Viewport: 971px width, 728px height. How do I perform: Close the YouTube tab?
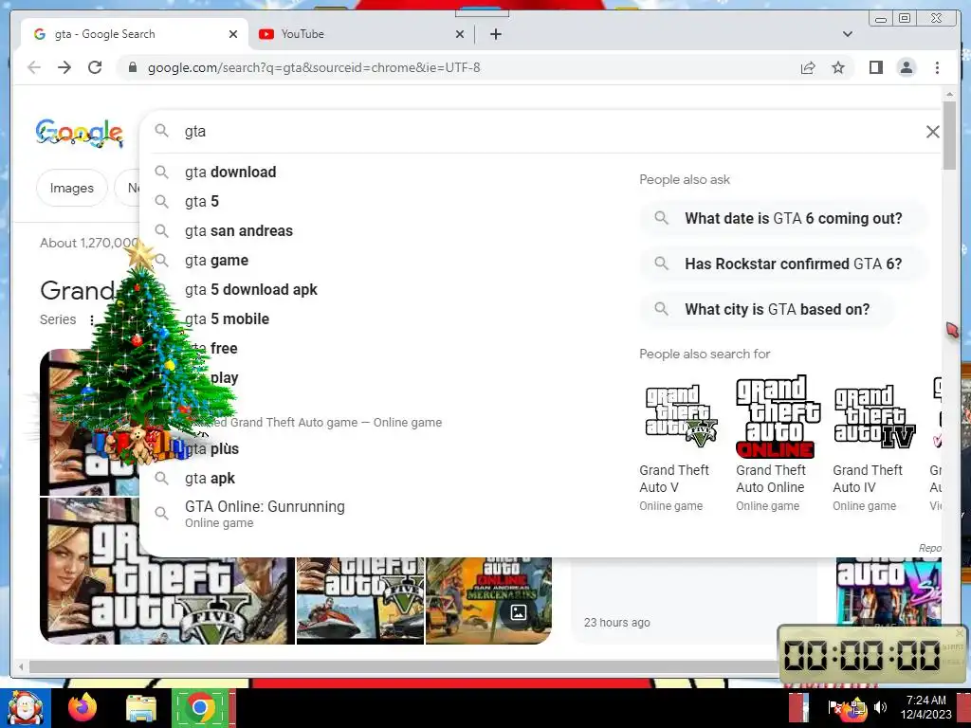coord(460,34)
